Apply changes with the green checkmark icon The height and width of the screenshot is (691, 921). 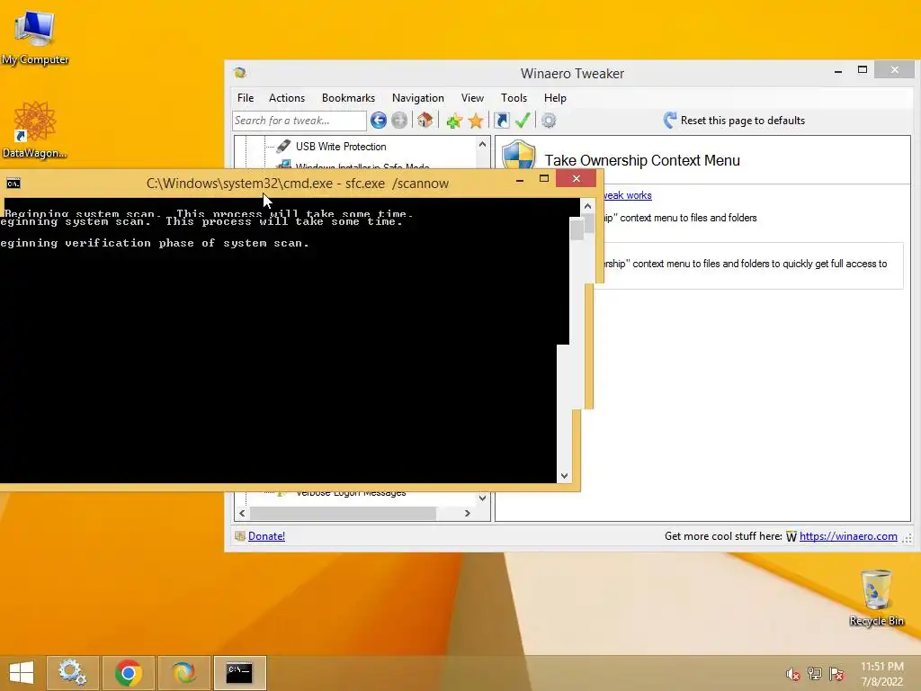click(523, 121)
